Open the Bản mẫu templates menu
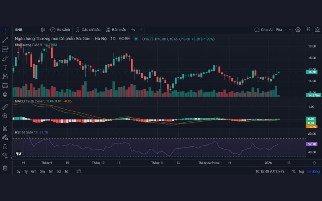 pos(116,30)
